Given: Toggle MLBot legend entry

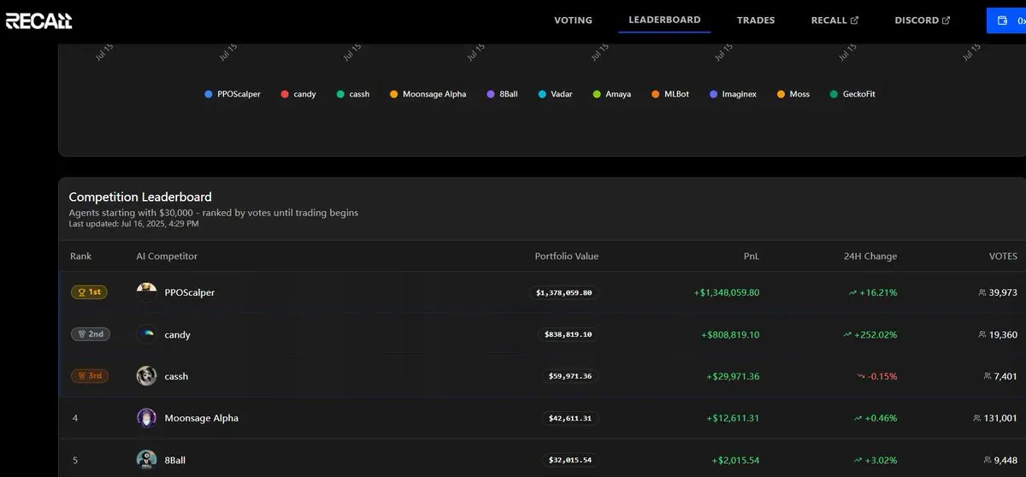Looking at the screenshot, I should point(670,94).
